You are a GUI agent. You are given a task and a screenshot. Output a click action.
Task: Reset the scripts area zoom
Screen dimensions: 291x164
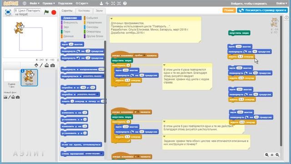(x=272, y=155)
